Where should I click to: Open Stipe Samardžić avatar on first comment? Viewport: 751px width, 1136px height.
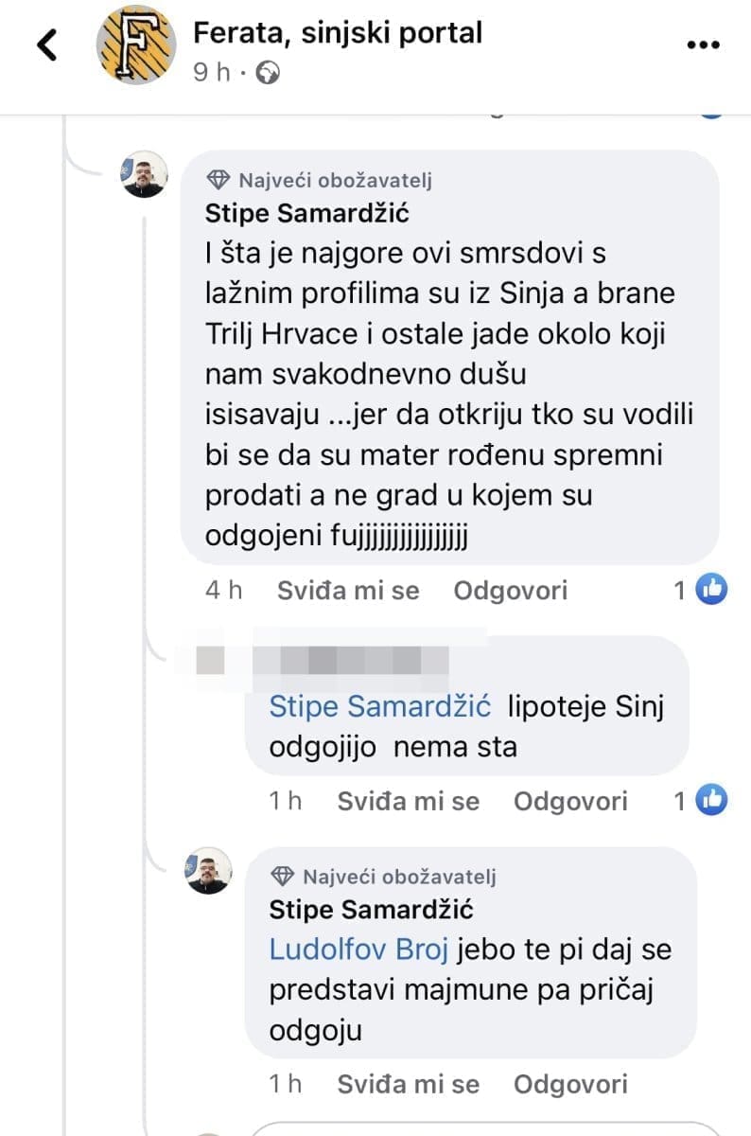tap(145, 174)
